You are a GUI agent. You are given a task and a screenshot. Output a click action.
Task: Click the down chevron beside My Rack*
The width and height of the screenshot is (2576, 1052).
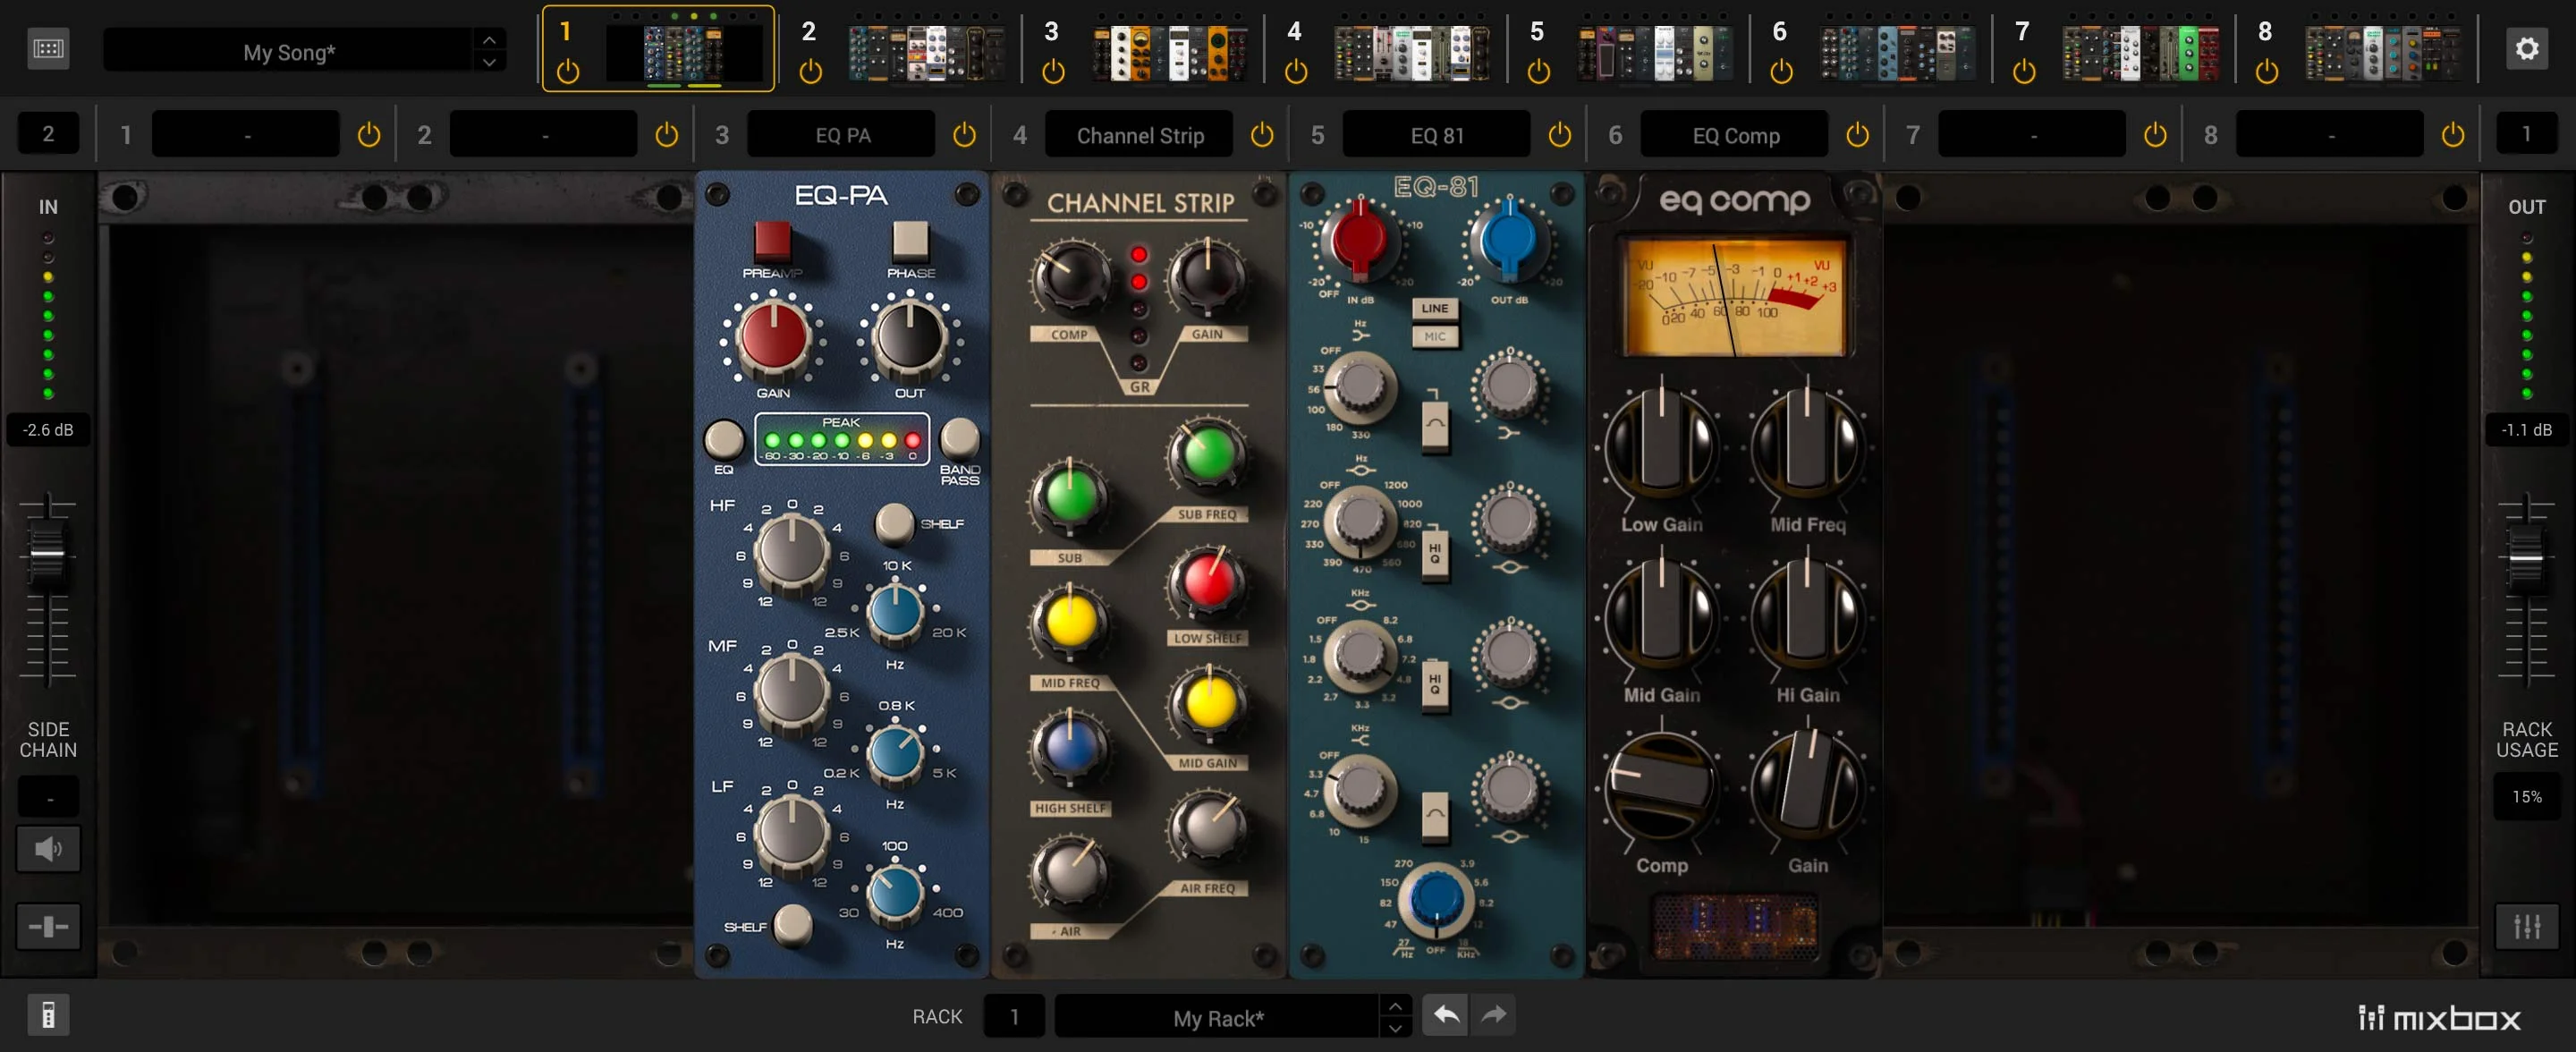(x=1396, y=1029)
